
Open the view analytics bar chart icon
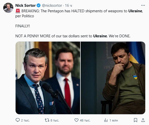[x=106, y=120]
